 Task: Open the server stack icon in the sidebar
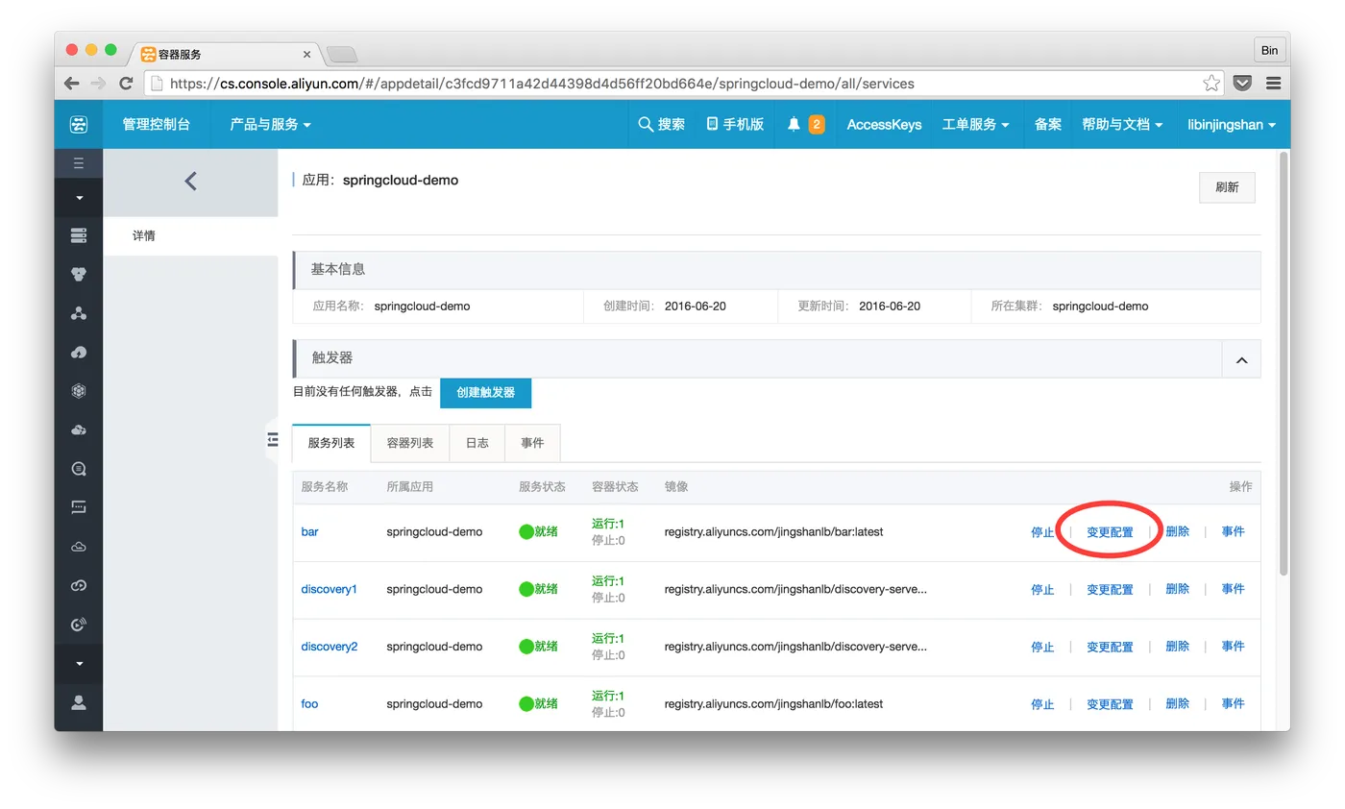[x=79, y=234]
